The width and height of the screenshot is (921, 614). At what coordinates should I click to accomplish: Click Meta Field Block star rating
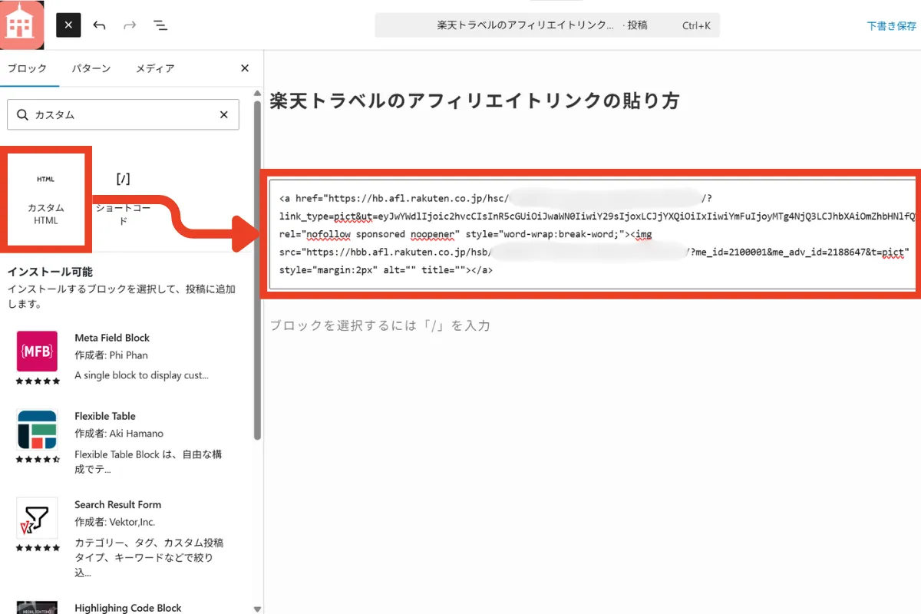(x=38, y=381)
